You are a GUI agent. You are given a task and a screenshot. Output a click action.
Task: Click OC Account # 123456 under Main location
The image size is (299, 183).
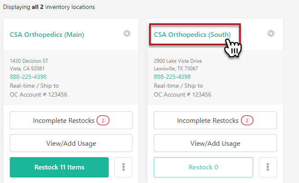38,94
